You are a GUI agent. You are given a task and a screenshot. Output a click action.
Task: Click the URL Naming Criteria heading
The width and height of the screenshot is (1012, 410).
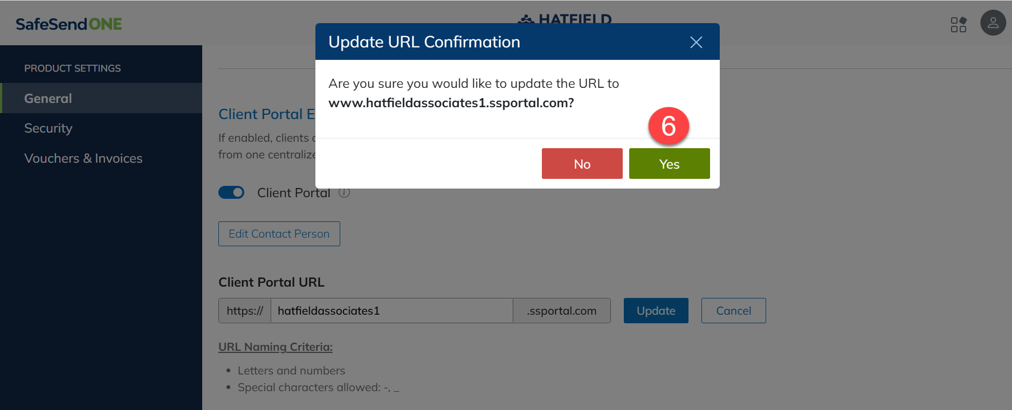click(x=276, y=347)
